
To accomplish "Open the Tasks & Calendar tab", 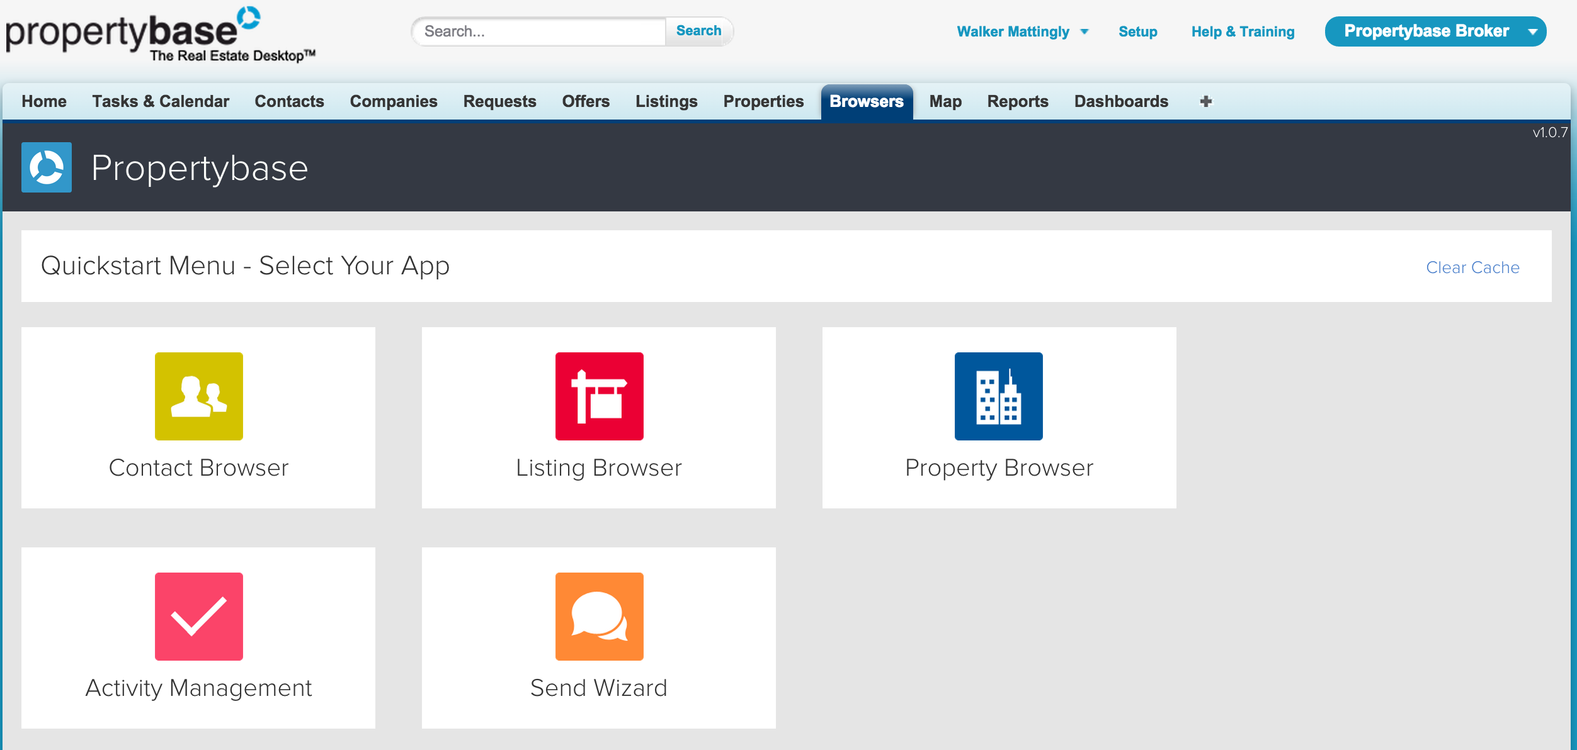I will click(x=161, y=101).
